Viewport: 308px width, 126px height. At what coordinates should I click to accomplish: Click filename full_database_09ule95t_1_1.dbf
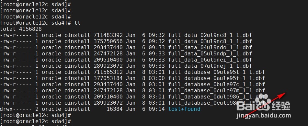point(217,72)
